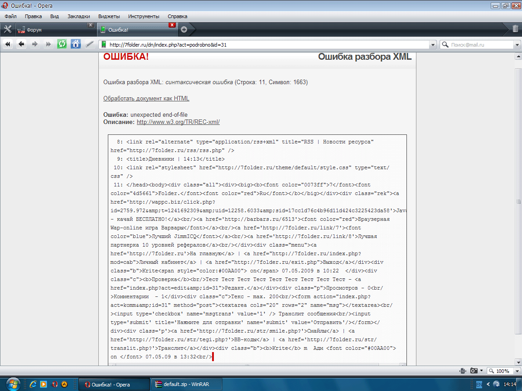The width and height of the screenshot is (522, 391).
Task: Open the Закладки menu
Action: [78, 16]
